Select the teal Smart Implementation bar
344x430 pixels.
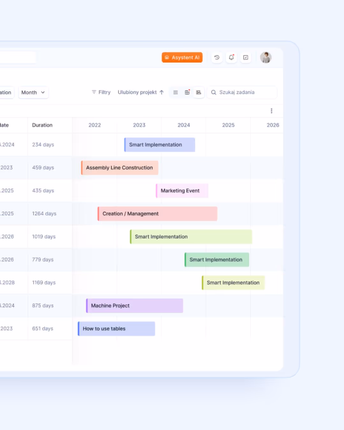tap(217, 260)
